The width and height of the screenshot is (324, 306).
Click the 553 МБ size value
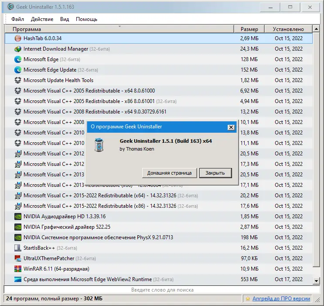(249, 279)
